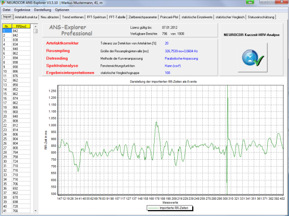Screen dimensions: 289x216
Task: Click the Ergebnisinterpretationen red heading
Action: coord(70,73)
